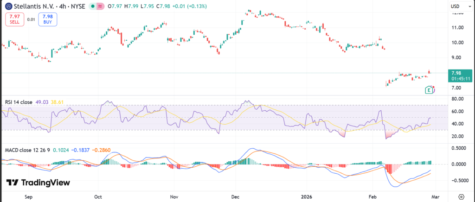The width and height of the screenshot is (475, 202).
Task: Click RSI moving average value 38.61
Action: tap(57, 102)
